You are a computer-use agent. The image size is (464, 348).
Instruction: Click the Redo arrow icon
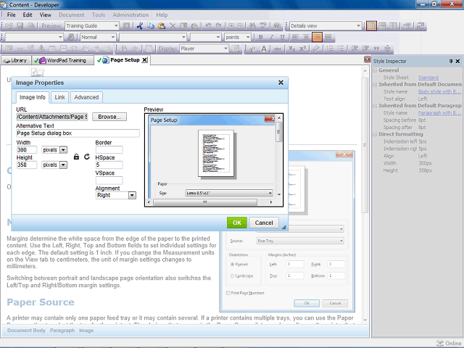[x=219, y=26]
